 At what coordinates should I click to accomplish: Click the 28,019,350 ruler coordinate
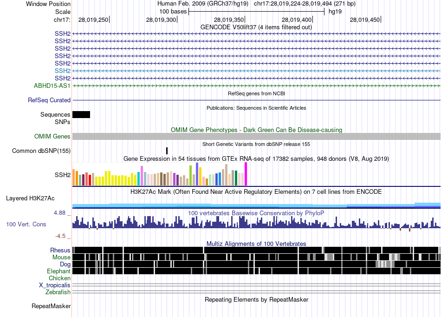click(x=229, y=20)
